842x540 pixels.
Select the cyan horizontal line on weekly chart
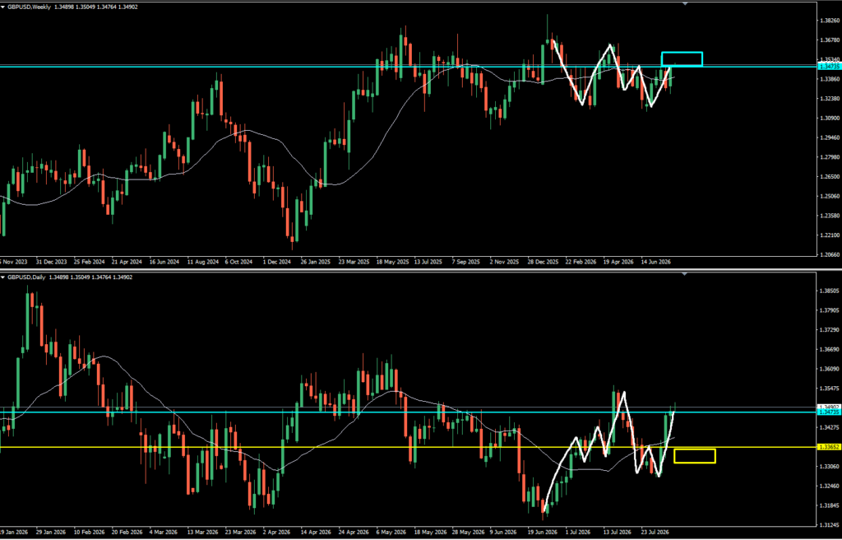pyautogui.click(x=408, y=67)
